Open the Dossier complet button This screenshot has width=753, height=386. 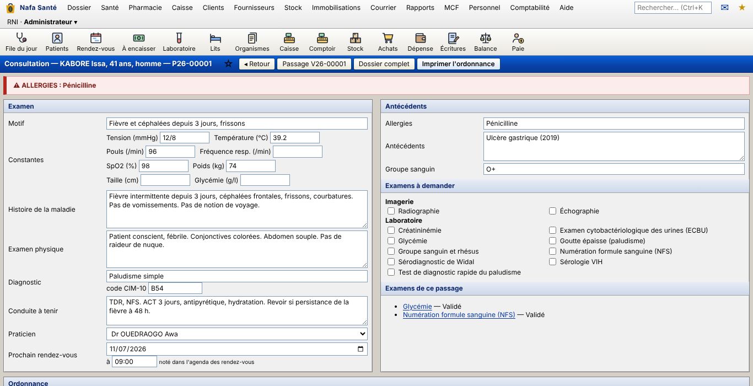click(x=384, y=64)
